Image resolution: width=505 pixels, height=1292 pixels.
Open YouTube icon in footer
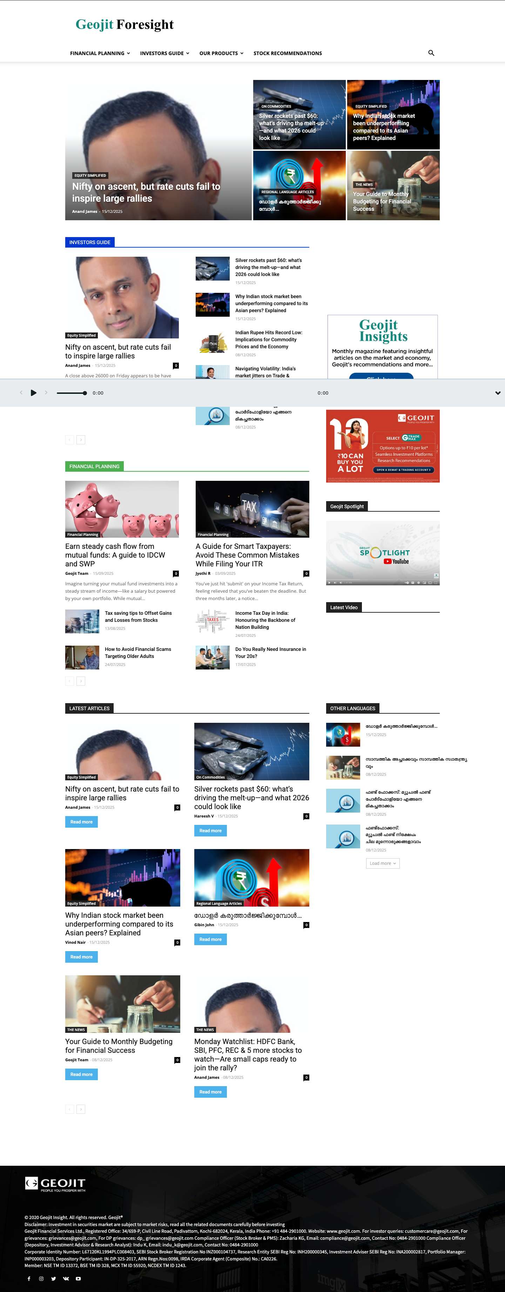(x=78, y=1278)
